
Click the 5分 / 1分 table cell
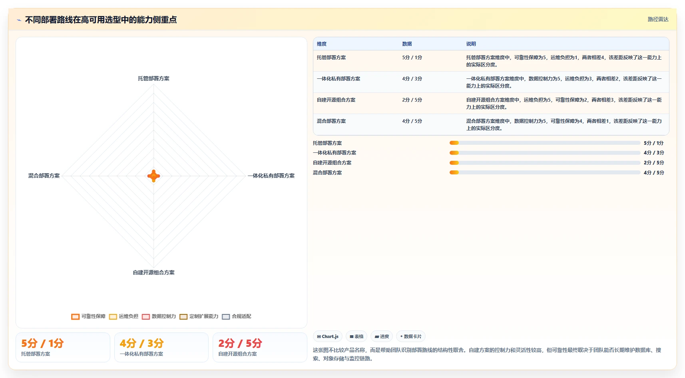(x=412, y=58)
